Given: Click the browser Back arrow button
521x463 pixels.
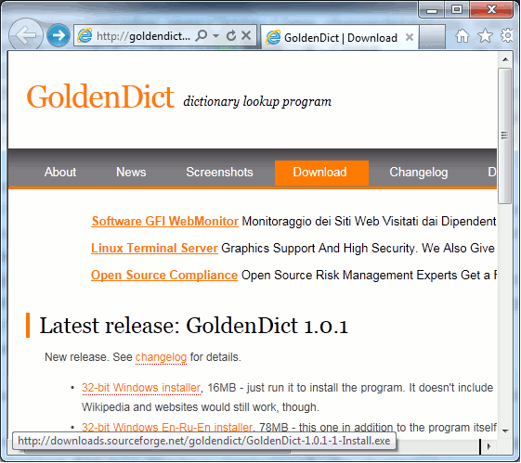Looking at the screenshot, I should [x=25, y=34].
